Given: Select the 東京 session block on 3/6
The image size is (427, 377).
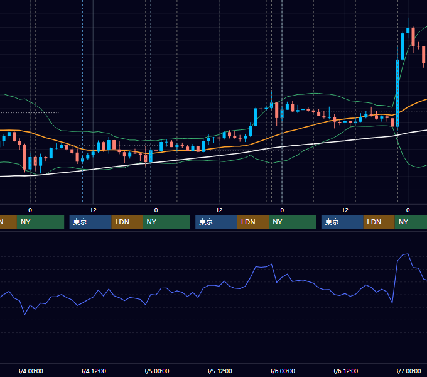Looking at the screenshot, I should [x=342, y=222].
